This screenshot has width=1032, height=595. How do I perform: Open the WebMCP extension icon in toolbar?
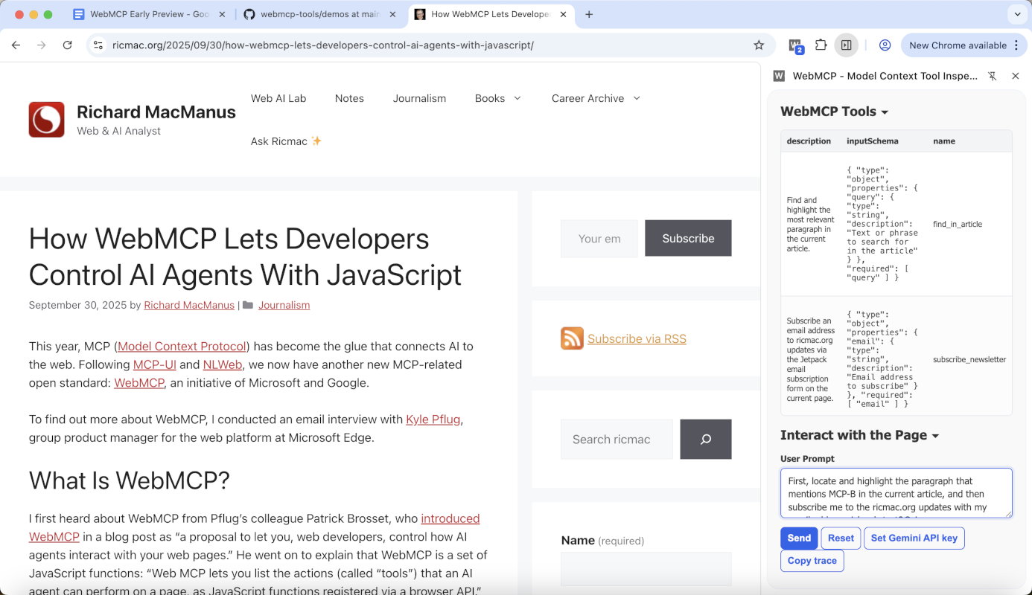pyautogui.click(x=795, y=45)
